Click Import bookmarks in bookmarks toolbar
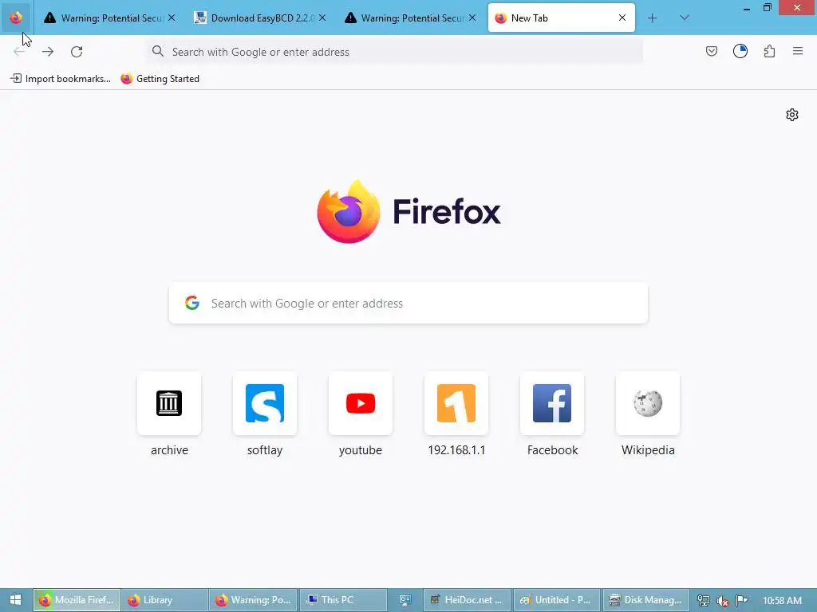Image resolution: width=817 pixels, height=612 pixels. tap(61, 79)
